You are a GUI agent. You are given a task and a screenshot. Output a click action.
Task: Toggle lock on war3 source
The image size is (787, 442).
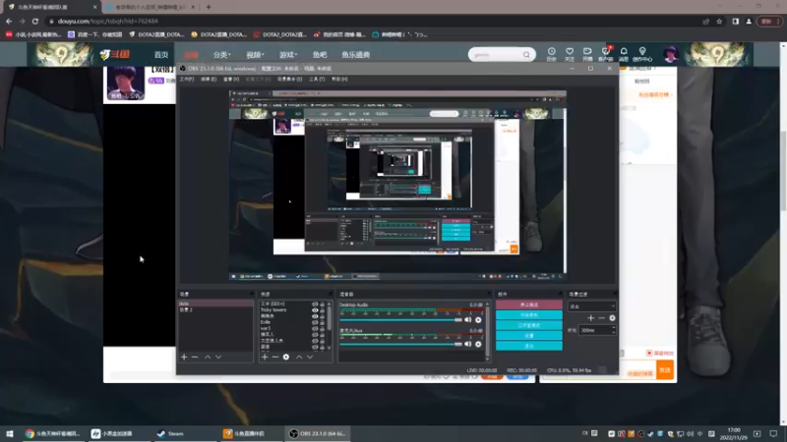pyautogui.click(x=323, y=328)
